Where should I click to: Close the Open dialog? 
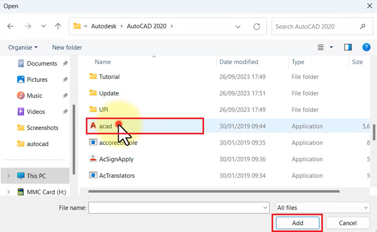click(x=369, y=6)
